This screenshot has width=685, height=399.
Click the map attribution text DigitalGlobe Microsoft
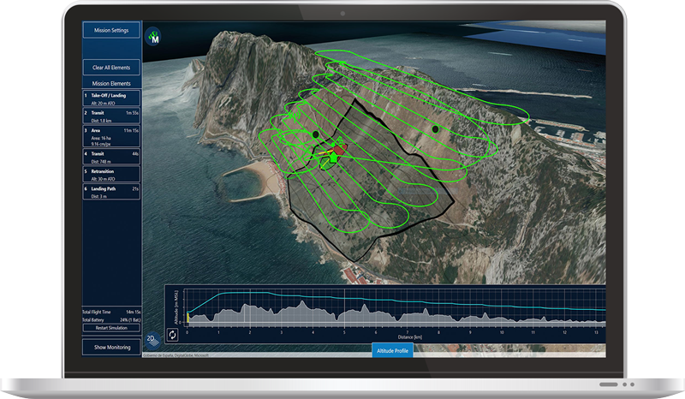tap(176, 355)
